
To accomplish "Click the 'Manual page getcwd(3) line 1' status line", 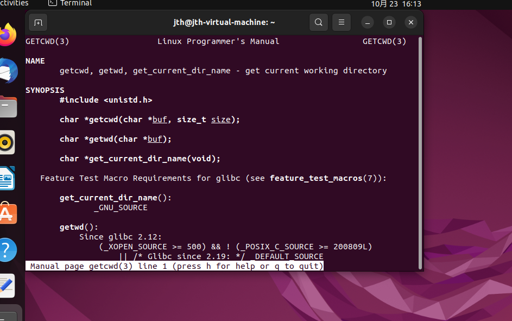I will (174, 266).
